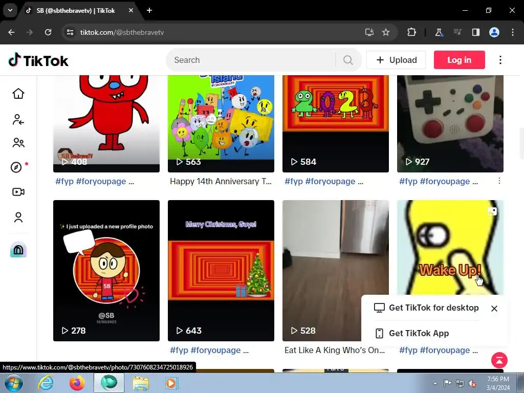
Task: Select the SB (@sbthebravetv) | TikTok tab
Action: 75,10
